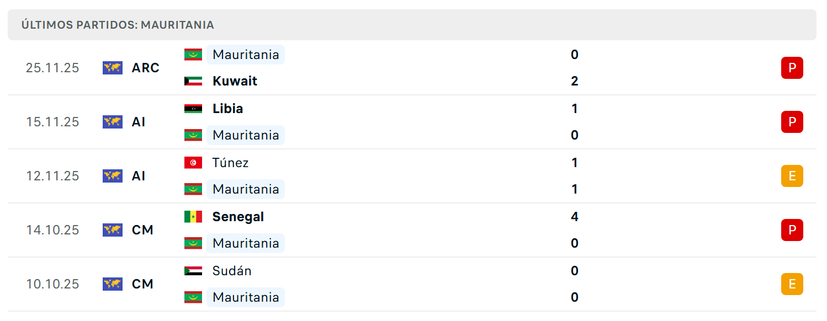This screenshot has width=827, height=321.
Task: Click orange E badge for Túnez match
Action: click(792, 176)
